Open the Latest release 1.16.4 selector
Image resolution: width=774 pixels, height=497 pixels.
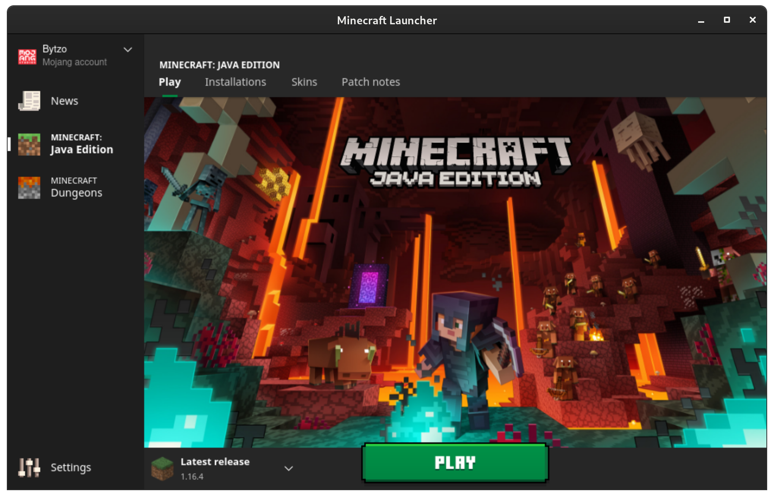215,468
